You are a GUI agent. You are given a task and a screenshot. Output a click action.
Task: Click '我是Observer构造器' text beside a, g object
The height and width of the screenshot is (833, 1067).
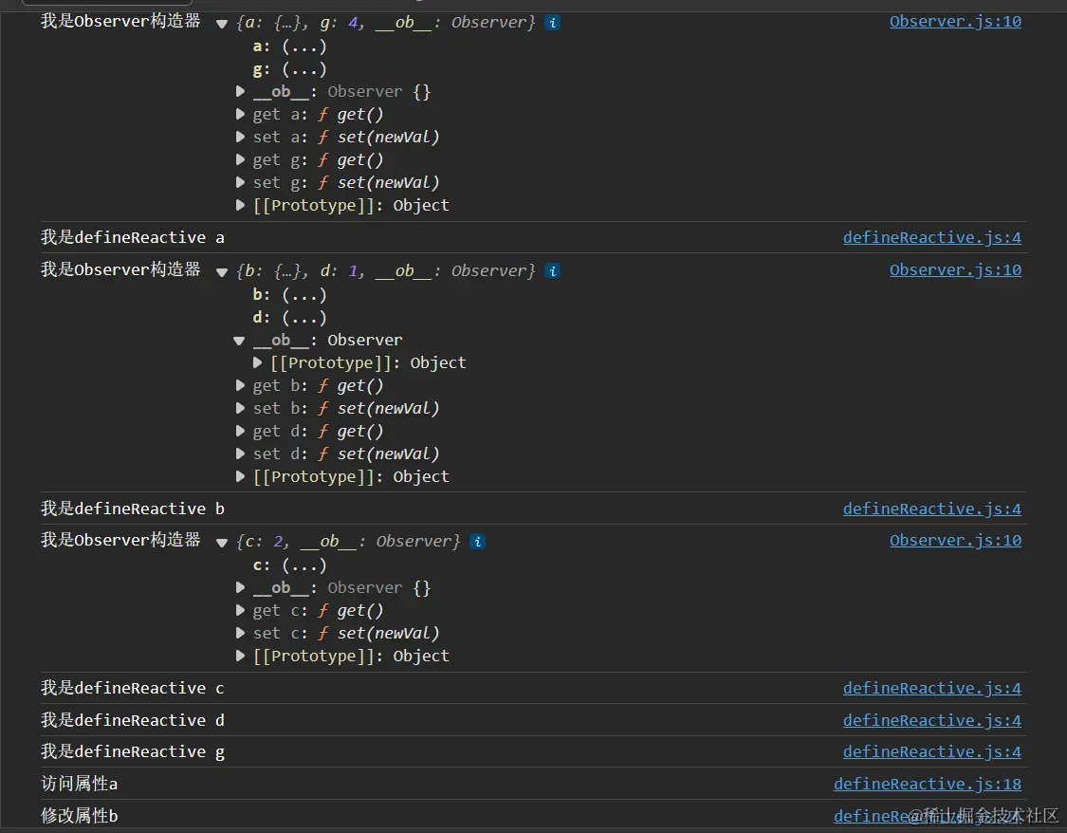(120, 21)
